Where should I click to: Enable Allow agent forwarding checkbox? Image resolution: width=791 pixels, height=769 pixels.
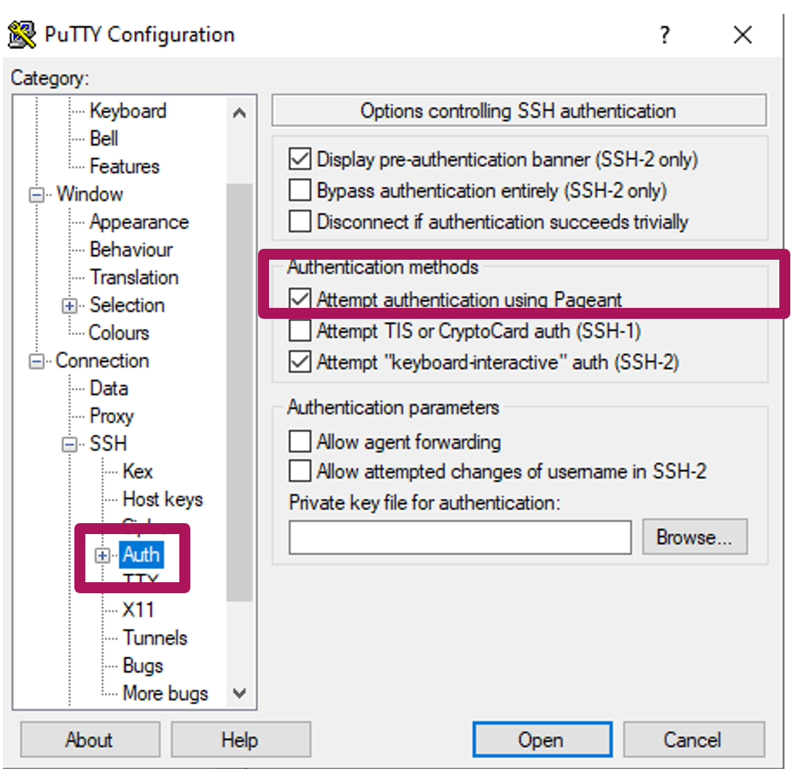coord(300,442)
